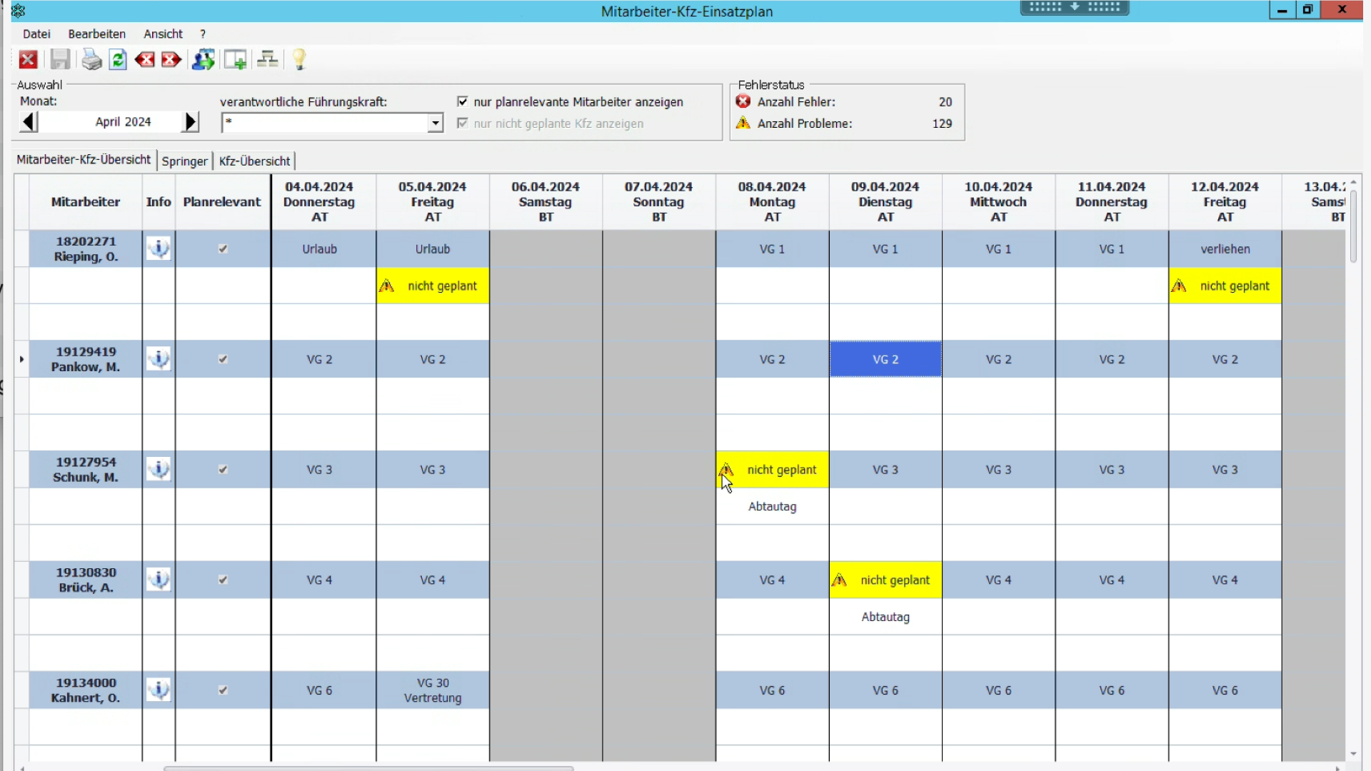Uncheck Planrelevant for Kahnert, O.

[223, 690]
